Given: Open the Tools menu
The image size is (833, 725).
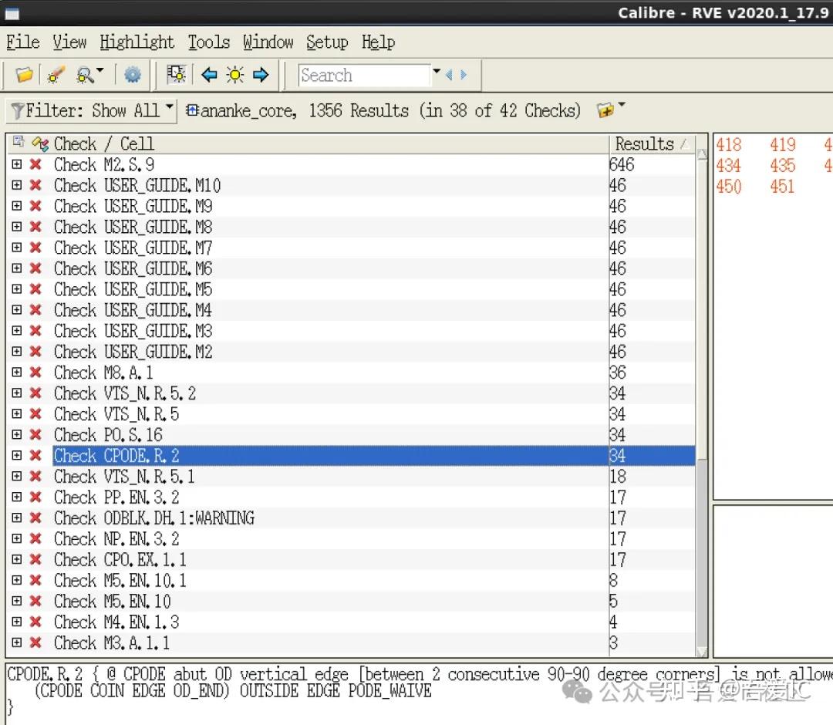Looking at the screenshot, I should [x=208, y=42].
